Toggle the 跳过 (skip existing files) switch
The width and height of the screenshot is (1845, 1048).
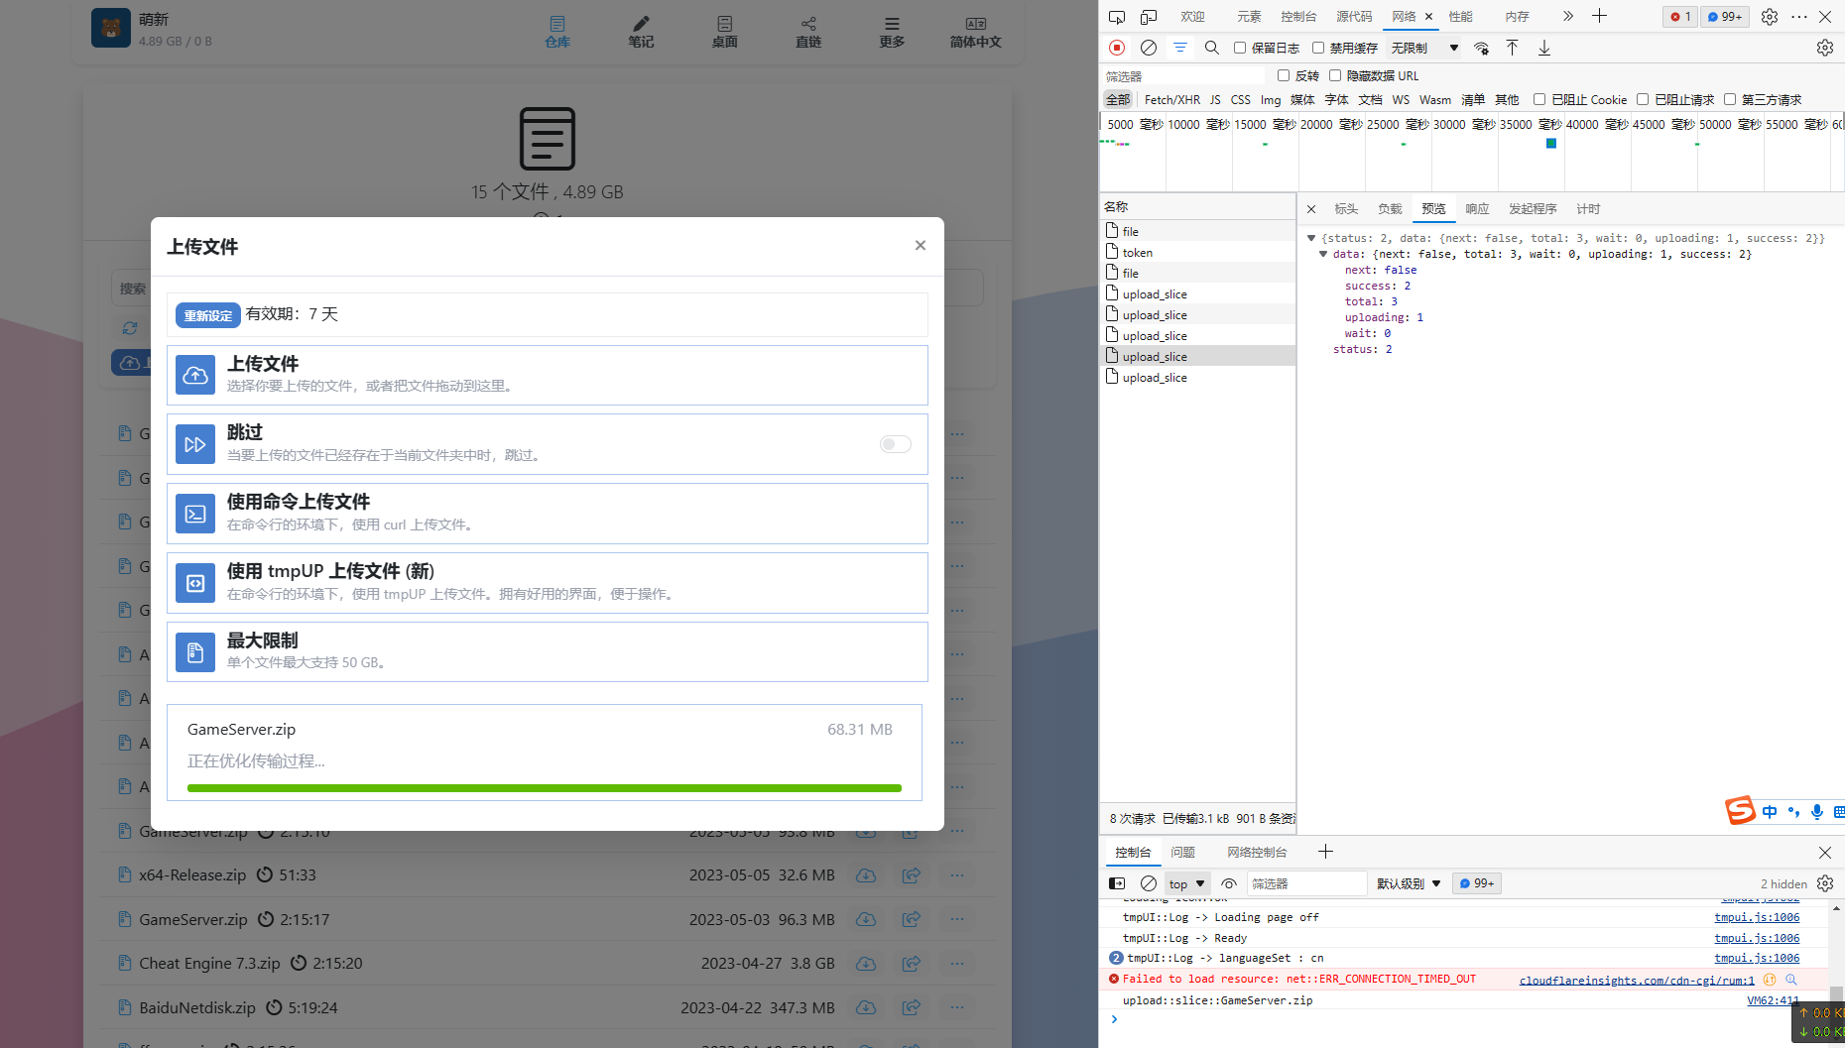pos(895,444)
